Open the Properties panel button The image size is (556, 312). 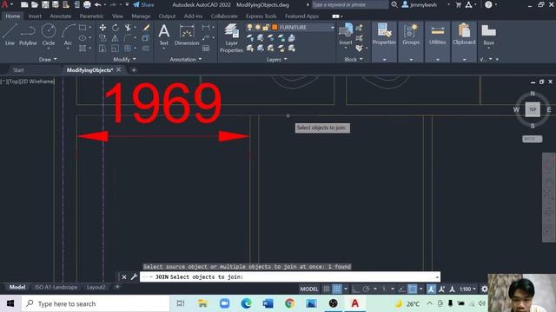(384, 35)
